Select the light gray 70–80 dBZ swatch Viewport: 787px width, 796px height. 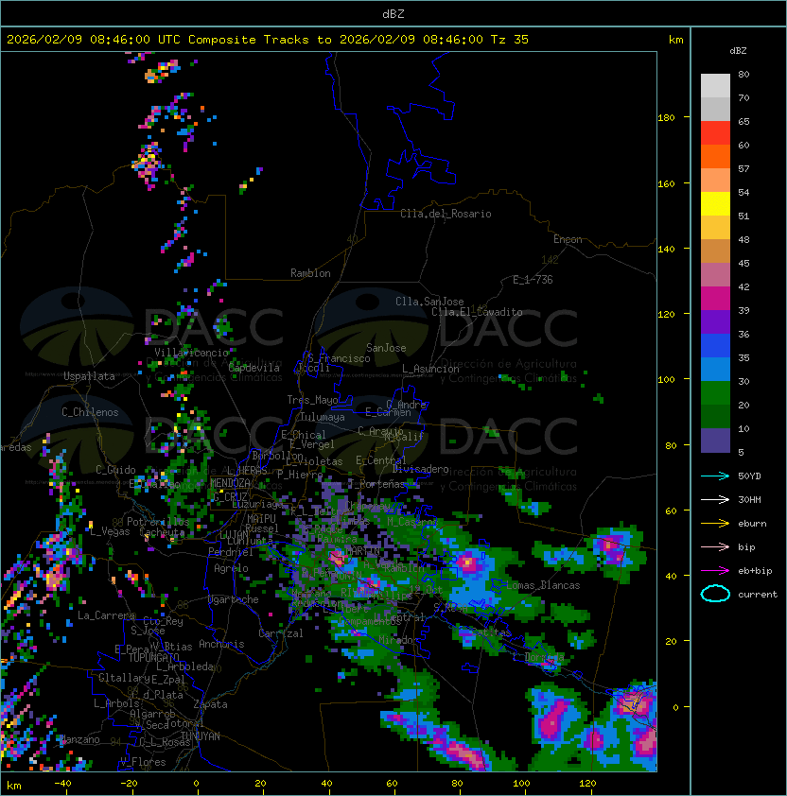pos(715,86)
